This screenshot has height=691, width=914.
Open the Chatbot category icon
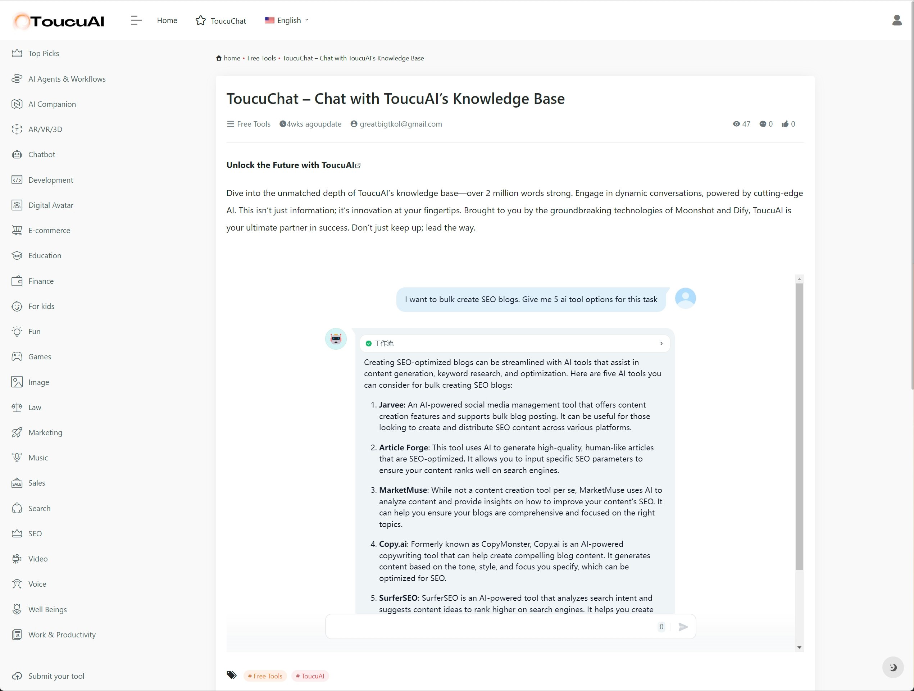[17, 155]
